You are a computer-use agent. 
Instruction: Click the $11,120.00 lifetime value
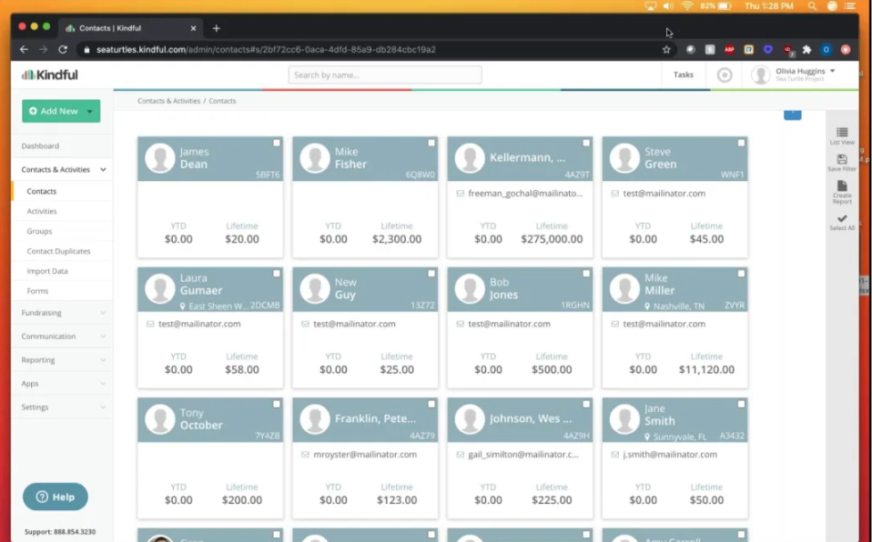706,370
